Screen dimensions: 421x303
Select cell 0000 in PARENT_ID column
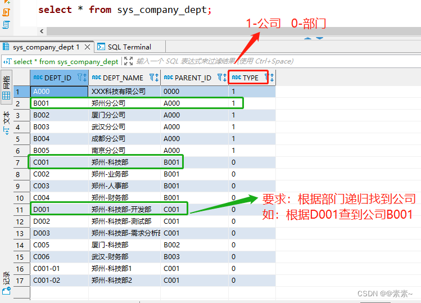(x=194, y=91)
